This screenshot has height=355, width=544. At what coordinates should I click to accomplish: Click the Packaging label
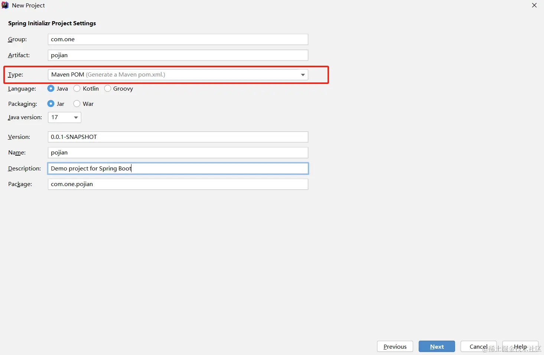tap(23, 104)
